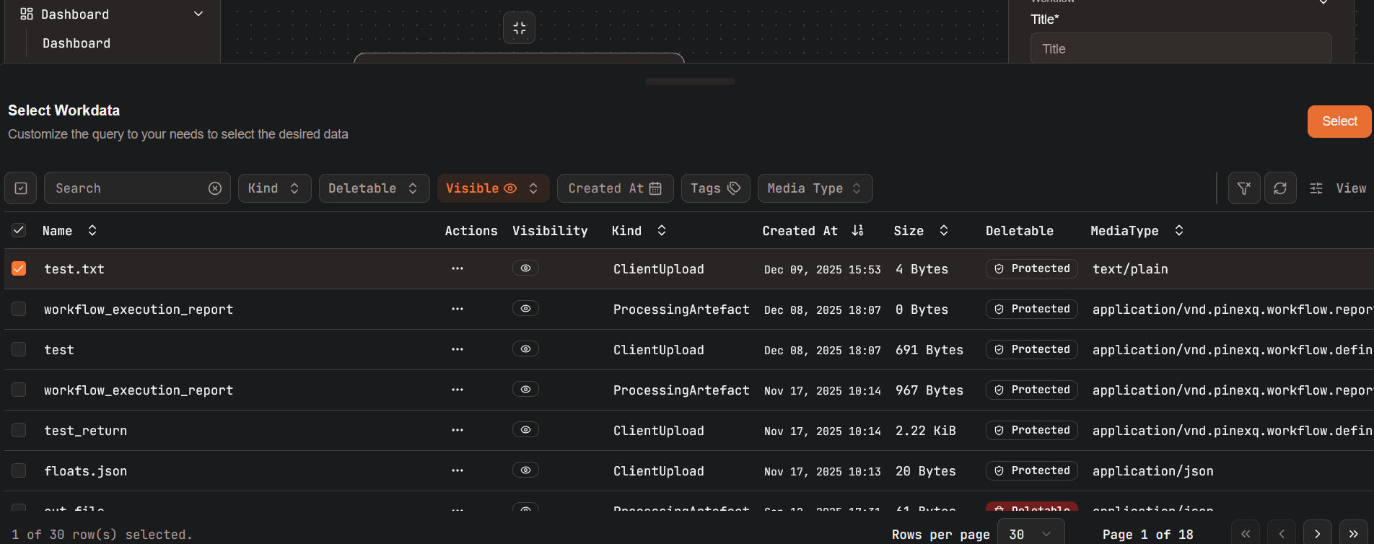Viewport: 1374px width, 544px height.
Task: Toggle the select-all header checkbox
Action: [x=19, y=230]
